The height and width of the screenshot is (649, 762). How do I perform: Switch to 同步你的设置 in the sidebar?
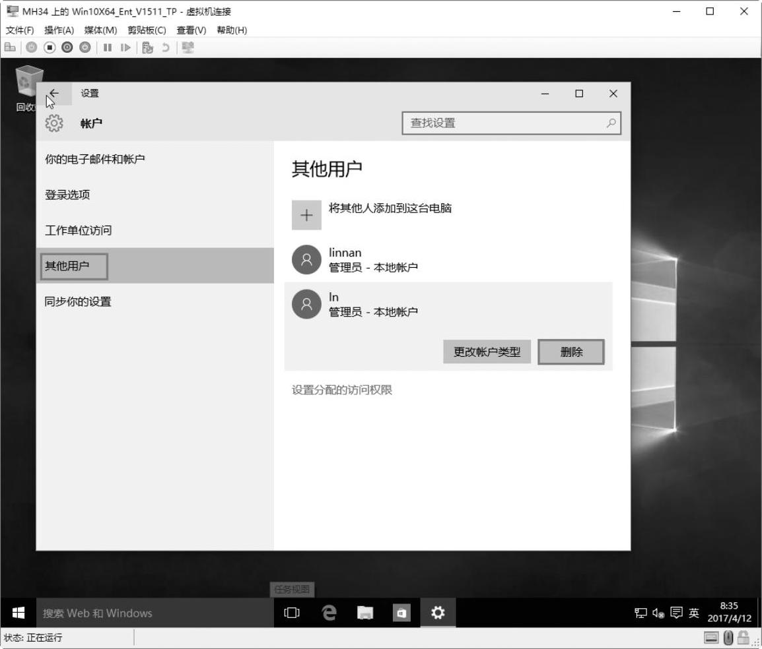[78, 301]
